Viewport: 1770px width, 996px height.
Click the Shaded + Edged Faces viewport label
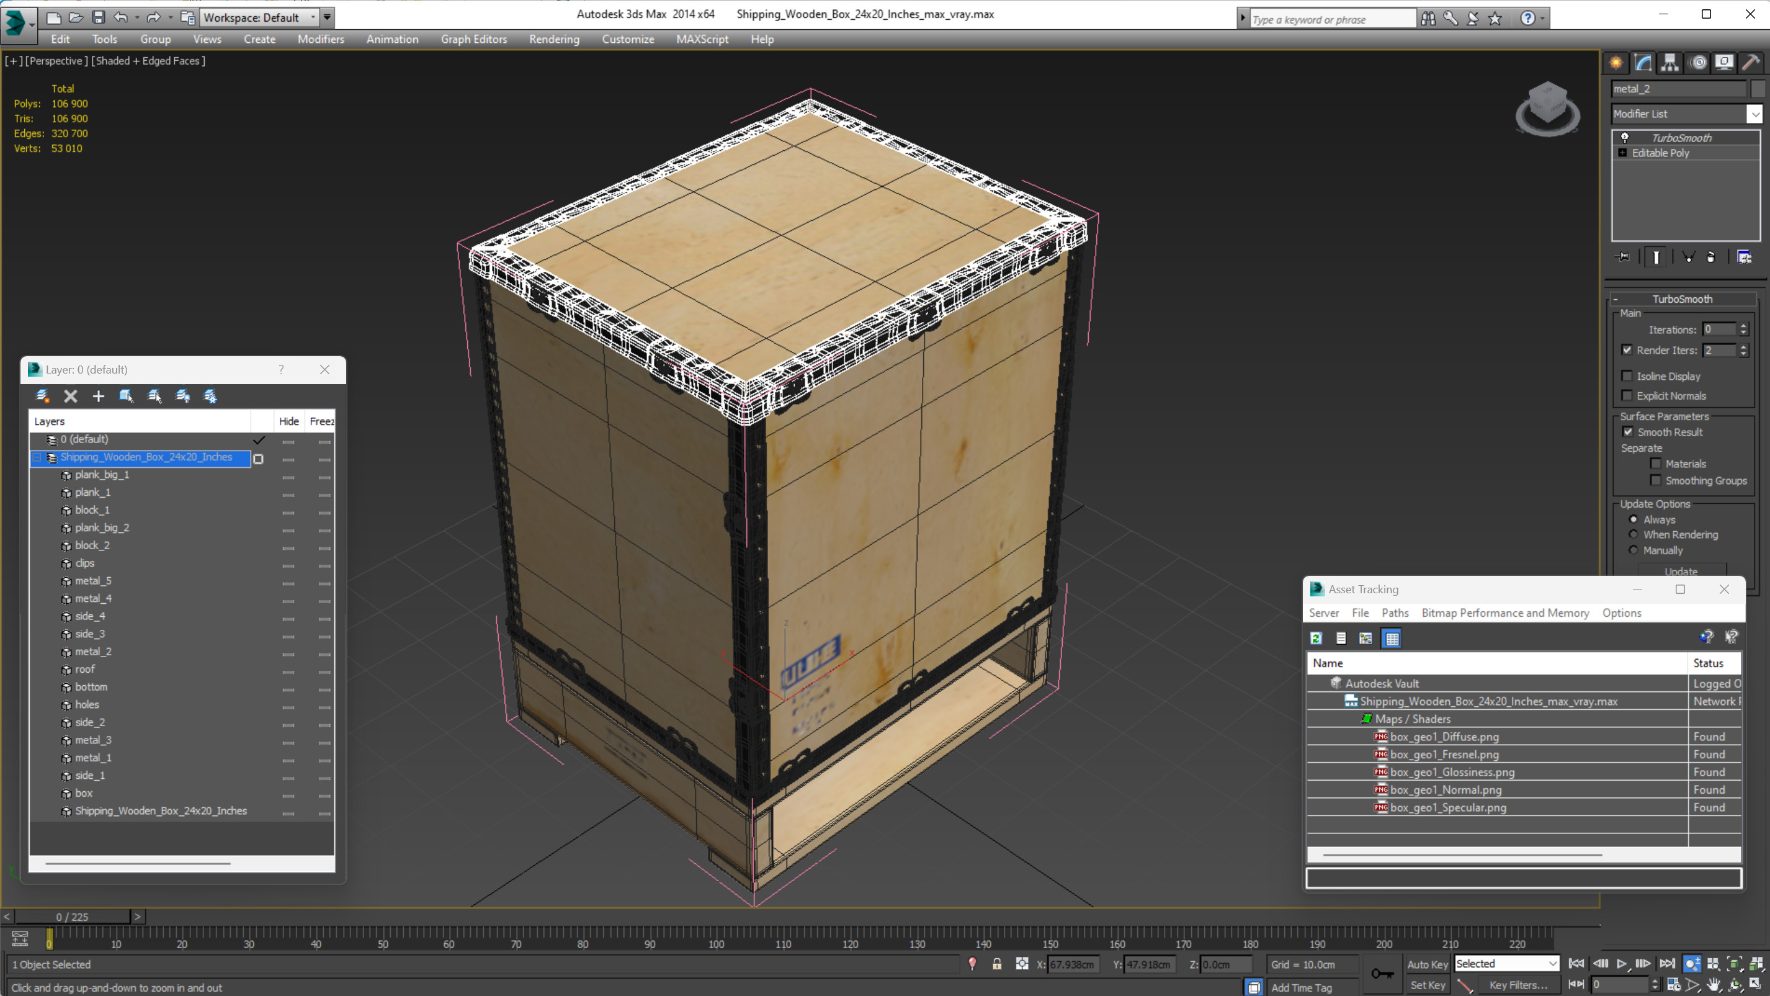(x=148, y=60)
